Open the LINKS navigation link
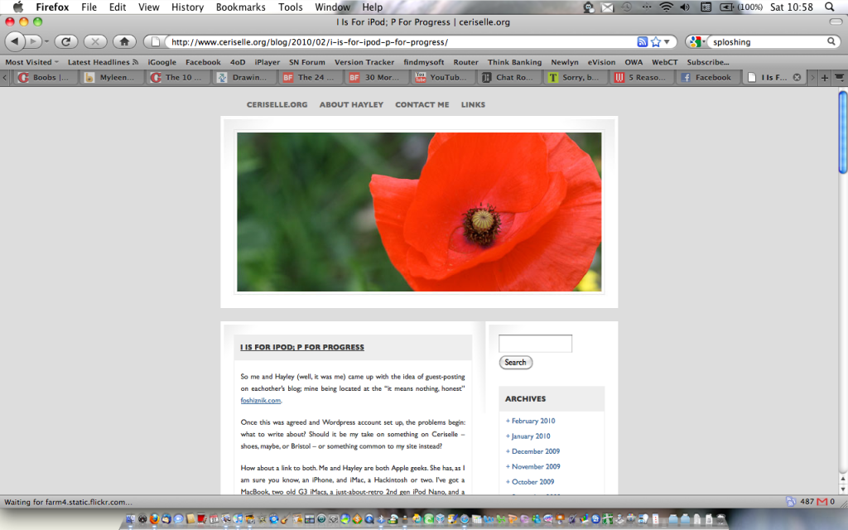 pos(473,105)
